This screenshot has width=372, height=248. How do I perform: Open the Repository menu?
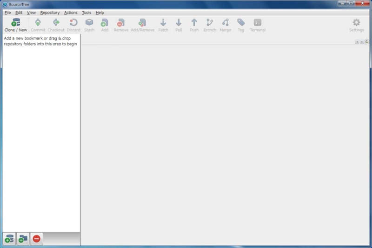[50, 13]
